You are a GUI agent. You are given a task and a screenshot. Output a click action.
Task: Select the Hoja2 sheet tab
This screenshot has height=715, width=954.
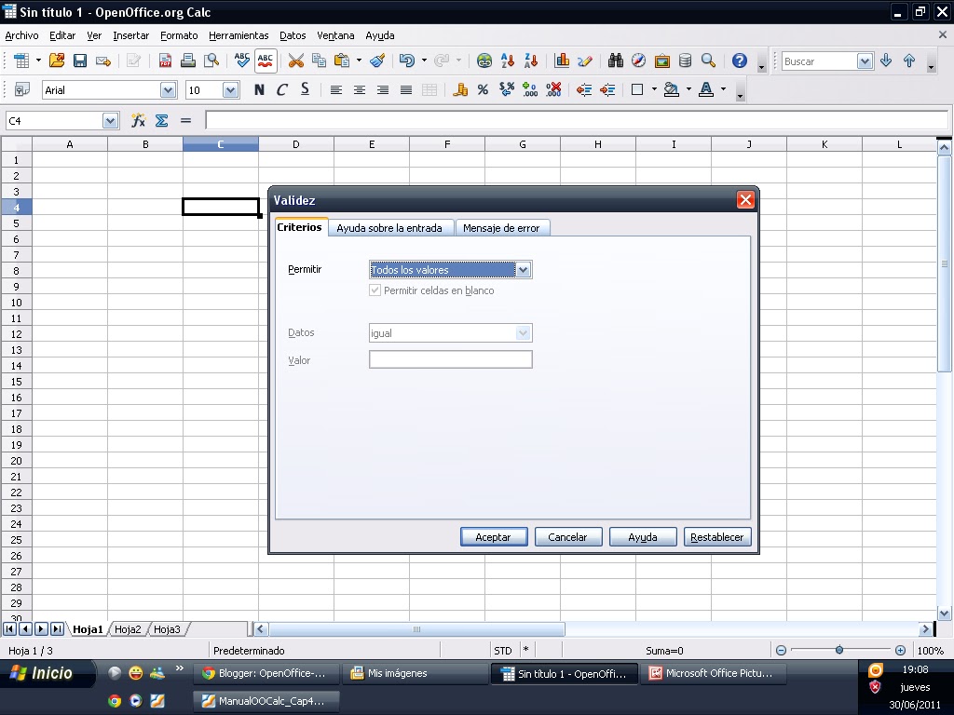pos(128,628)
